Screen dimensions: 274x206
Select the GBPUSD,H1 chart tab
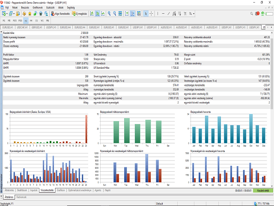click(36, 27)
